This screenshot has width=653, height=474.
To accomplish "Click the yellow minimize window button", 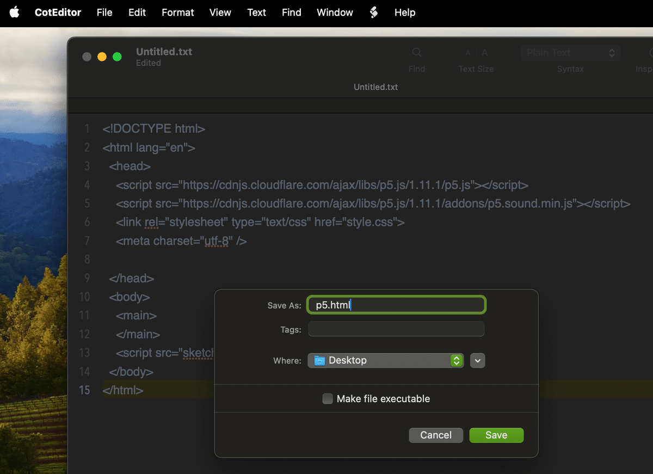I will (102, 57).
